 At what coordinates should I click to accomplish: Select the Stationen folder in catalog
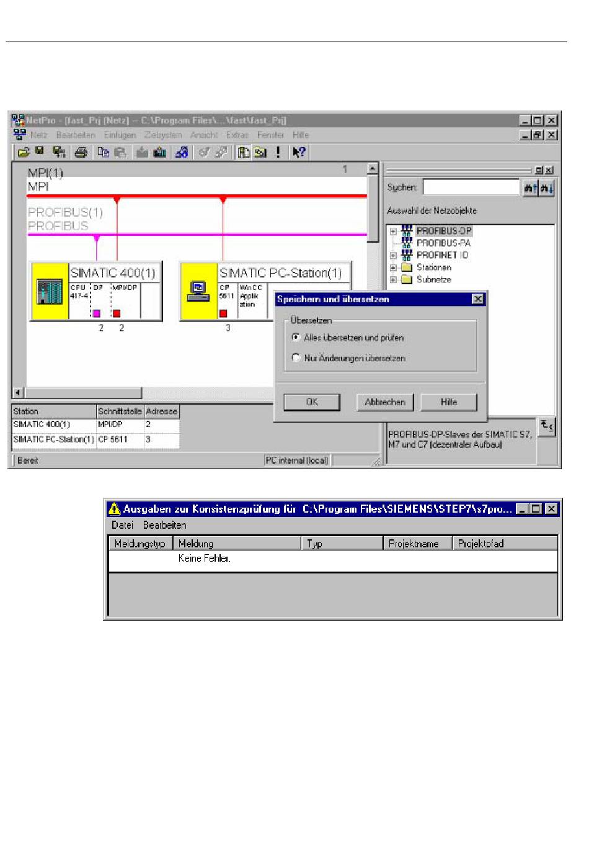click(x=433, y=267)
